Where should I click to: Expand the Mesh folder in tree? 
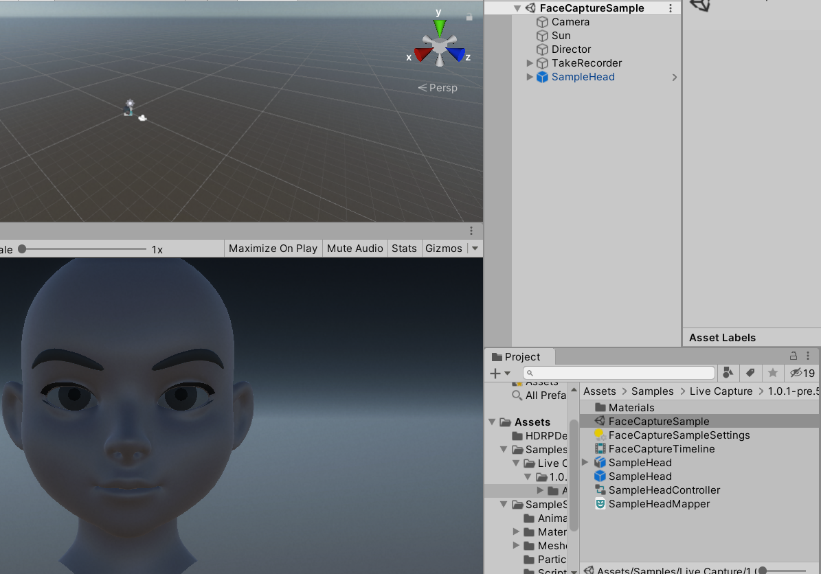(516, 545)
